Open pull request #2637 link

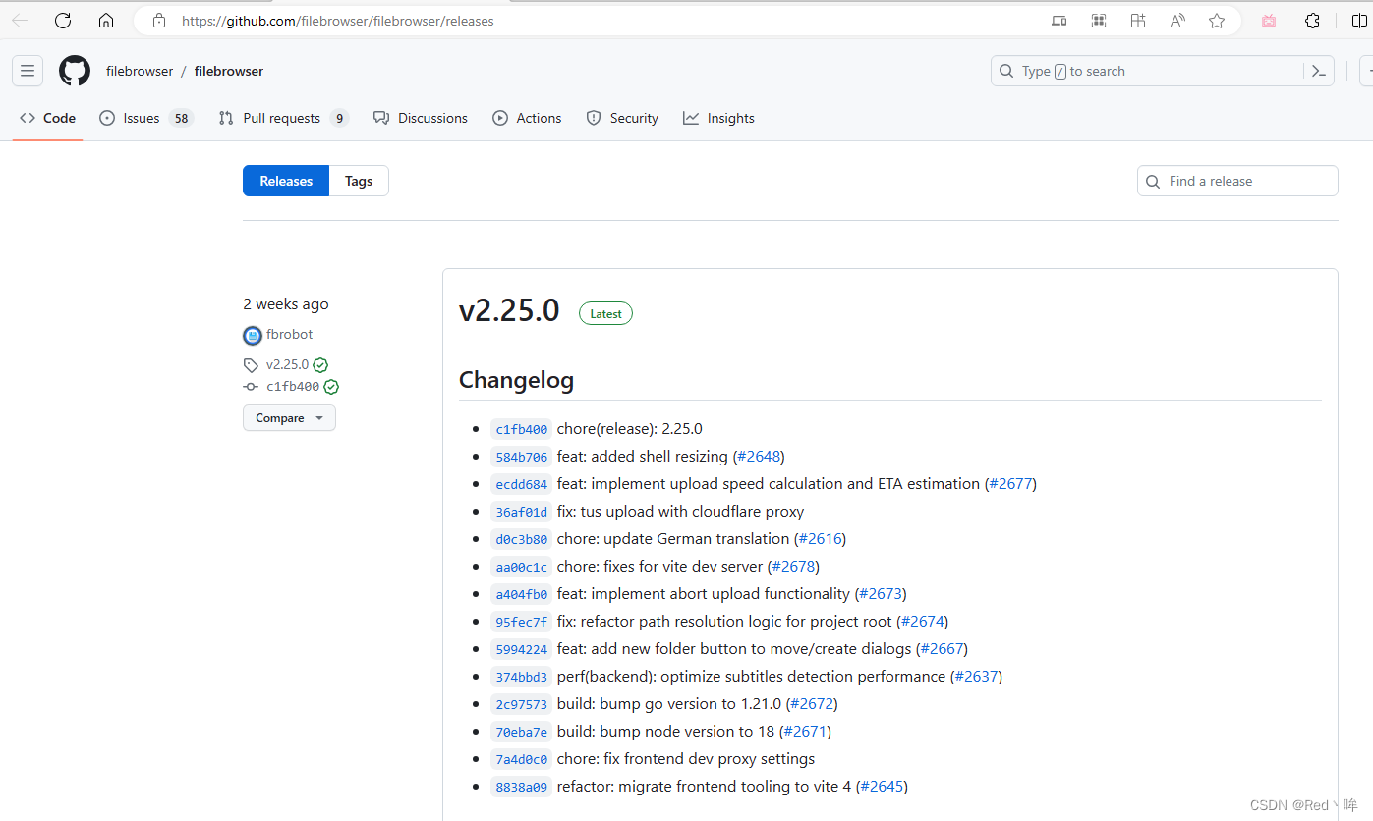click(x=976, y=676)
